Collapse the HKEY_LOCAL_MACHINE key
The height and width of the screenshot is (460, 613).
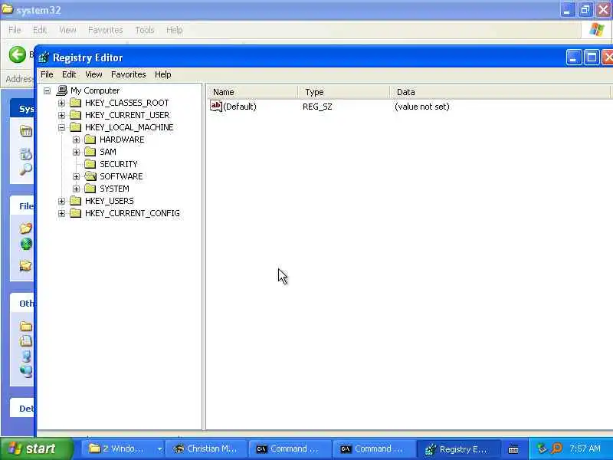pyautogui.click(x=62, y=127)
